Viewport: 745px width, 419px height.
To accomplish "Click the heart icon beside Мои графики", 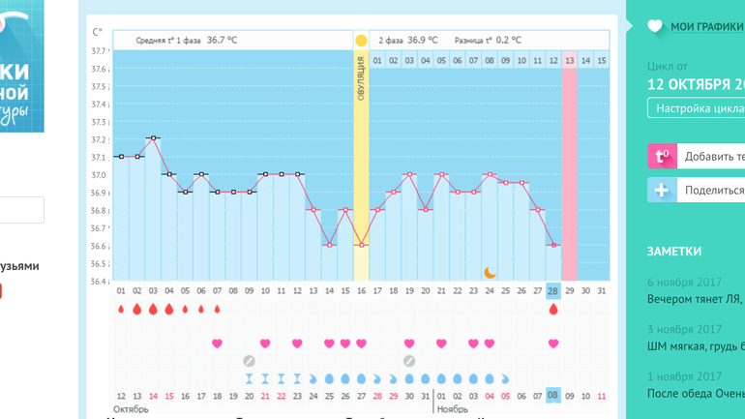I will (655, 26).
